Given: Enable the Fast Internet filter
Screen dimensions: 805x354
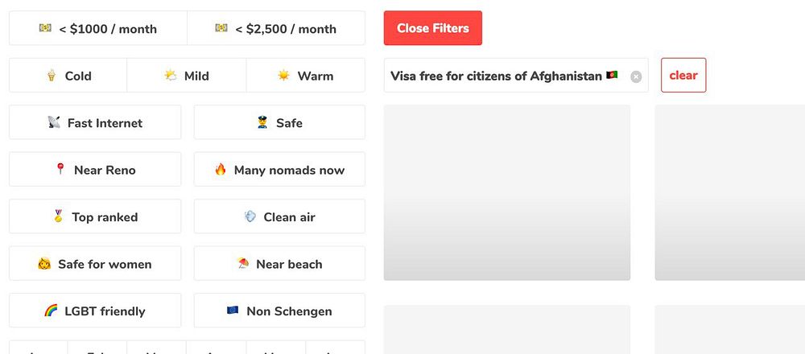Looking at the screenshot, I should point(95,123).
